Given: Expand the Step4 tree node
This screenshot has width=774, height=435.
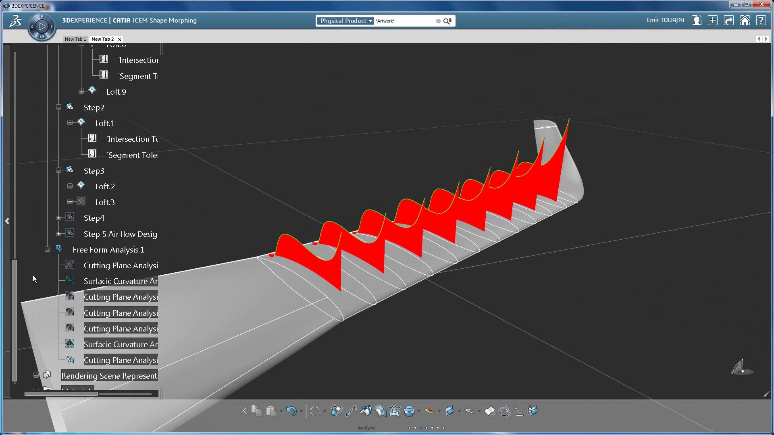Looking at the screenshot, I should pos(59,217).
